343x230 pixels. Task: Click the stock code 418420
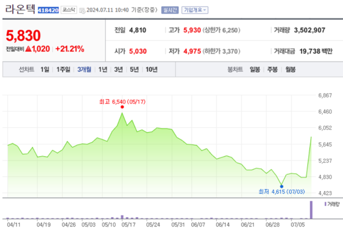[48, 10]
